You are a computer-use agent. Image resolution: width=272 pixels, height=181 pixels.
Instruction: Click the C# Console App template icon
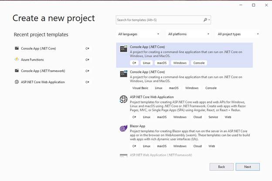tap(123, 49)
